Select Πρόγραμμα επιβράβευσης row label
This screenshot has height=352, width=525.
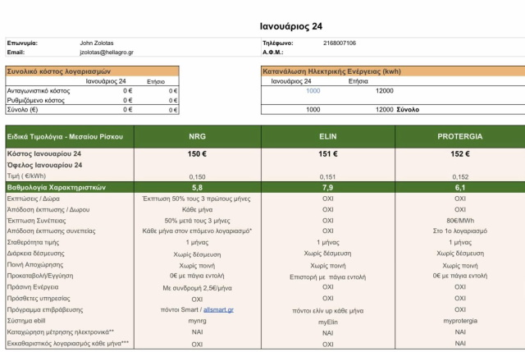pos(45,309)
